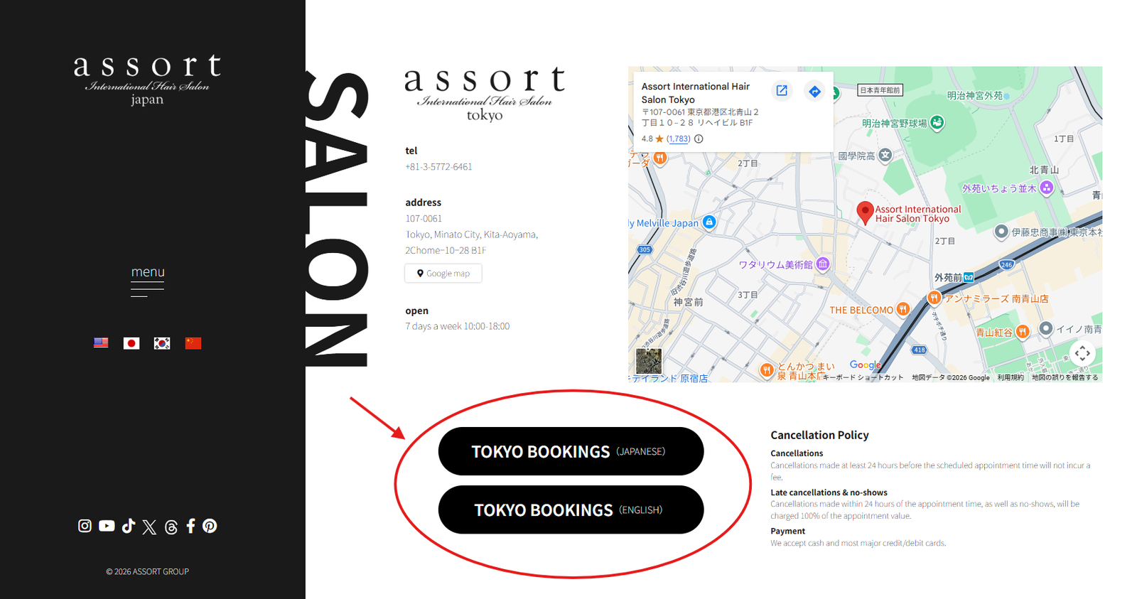Open Tokyo Bookings (English) button
The height and width of the screenshot is (599, 1137).
tap(571, 509)
